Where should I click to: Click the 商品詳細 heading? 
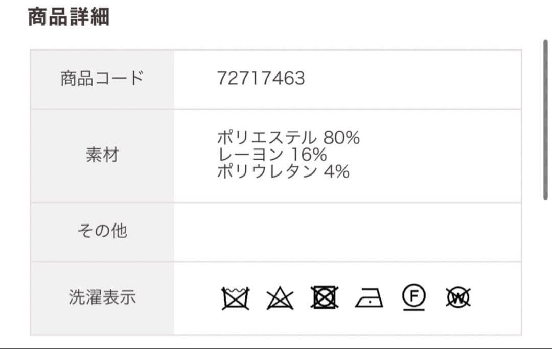click(68, 16)
